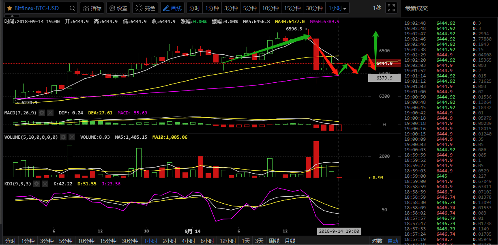Open the 设置 settings gear button
Viewport: 498px width, 245px height.
click(118, 8)
